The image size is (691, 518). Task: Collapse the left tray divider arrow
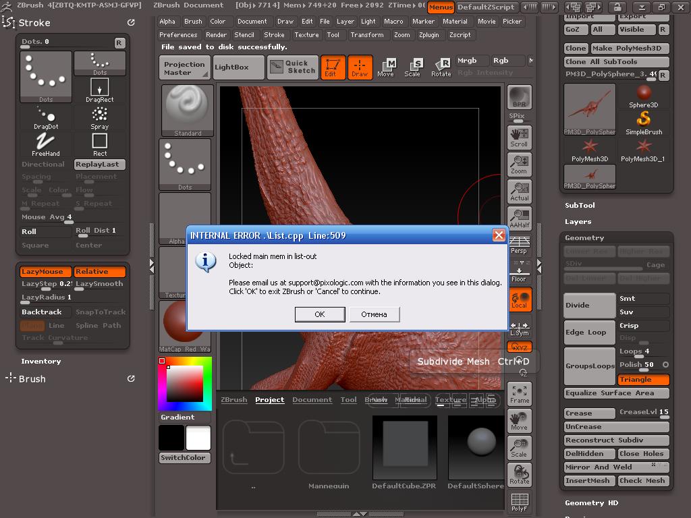(x=152, y=266)
